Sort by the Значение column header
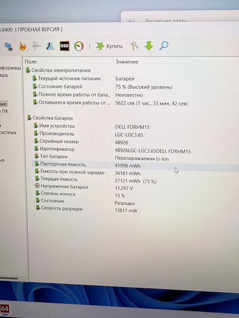 click(127, 62)
